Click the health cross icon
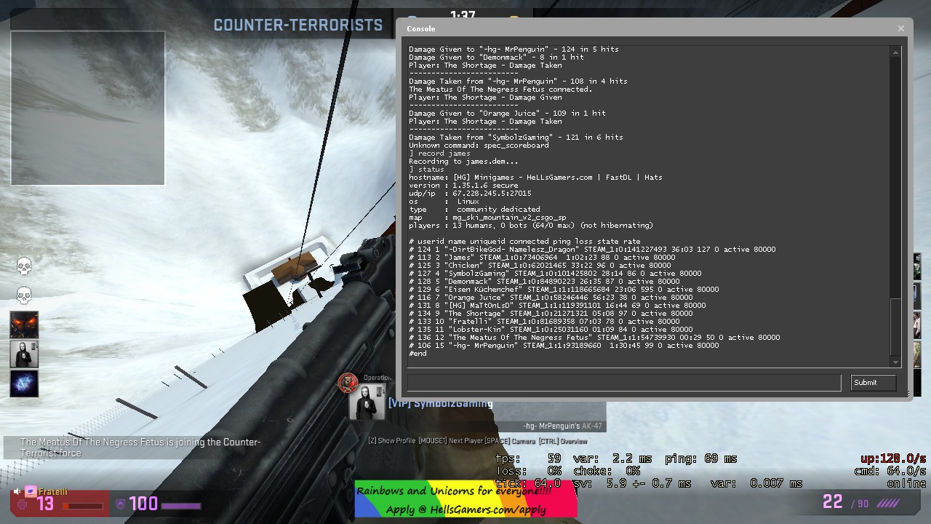931x524 pixels. click(x=23, y=504)
